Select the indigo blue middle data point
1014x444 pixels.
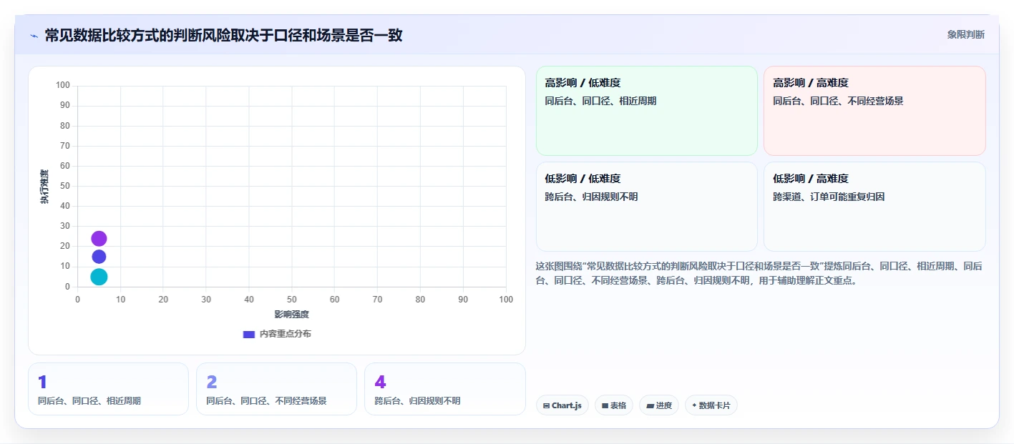pos(99,257)
